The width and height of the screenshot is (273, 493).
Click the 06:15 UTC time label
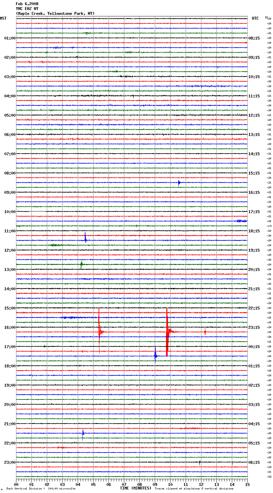click(x=254, y=462)
